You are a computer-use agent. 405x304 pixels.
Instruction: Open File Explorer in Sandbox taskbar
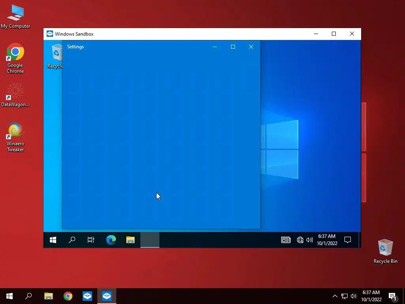click(131, 240)
